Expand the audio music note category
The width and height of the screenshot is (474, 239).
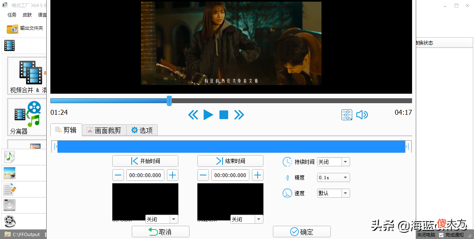(9, 156)
